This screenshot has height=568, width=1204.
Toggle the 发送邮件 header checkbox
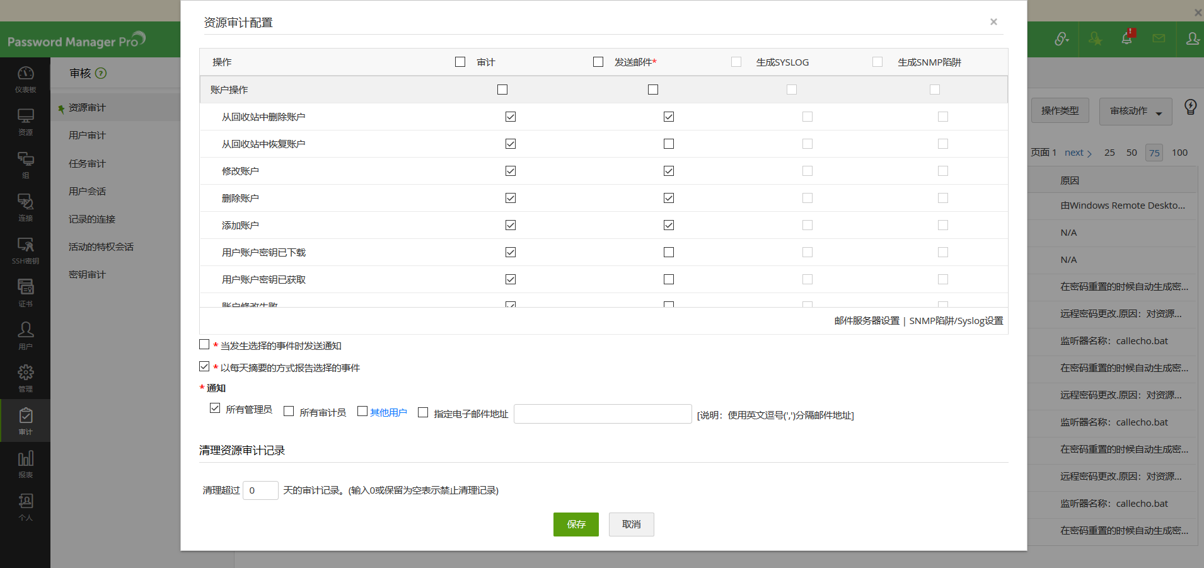(x=598, y=62)
